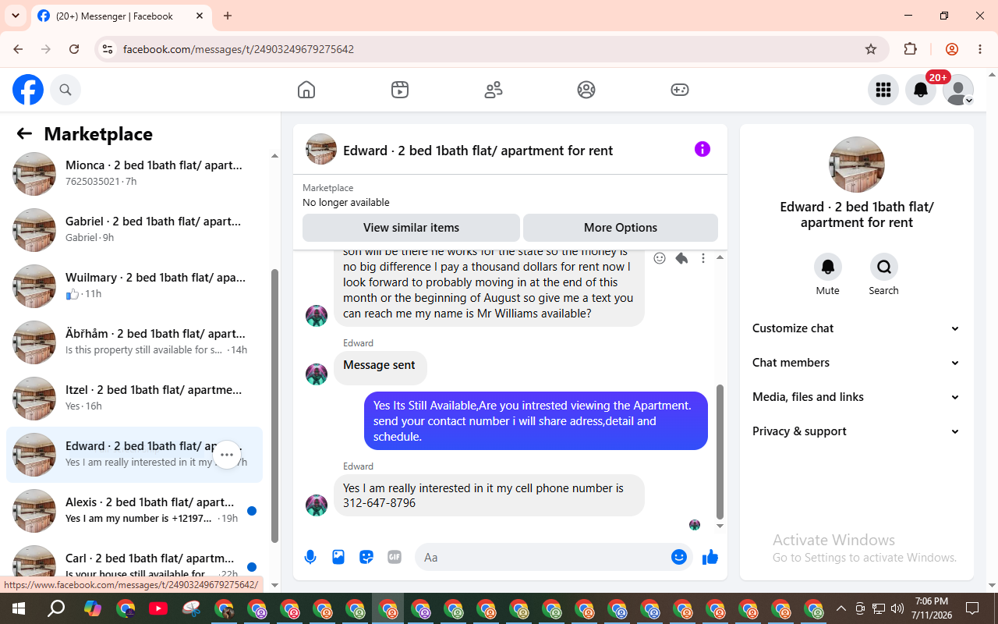The image size is (998, 624).
Task: Open Äbřhåm conversation
Action: click(134, 342)
